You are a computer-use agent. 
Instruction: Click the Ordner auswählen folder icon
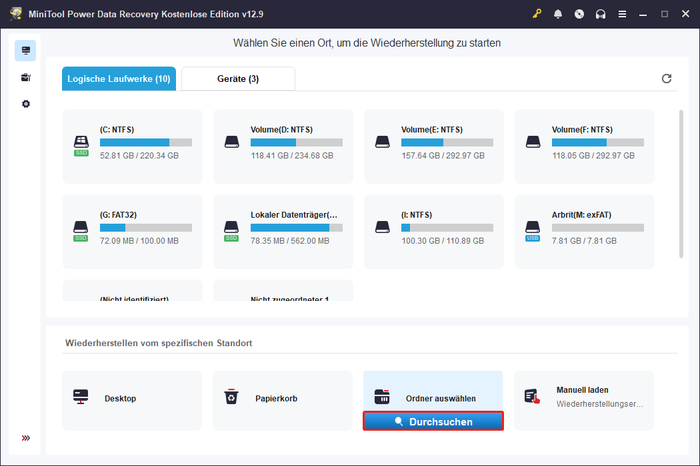pos(382,397)
